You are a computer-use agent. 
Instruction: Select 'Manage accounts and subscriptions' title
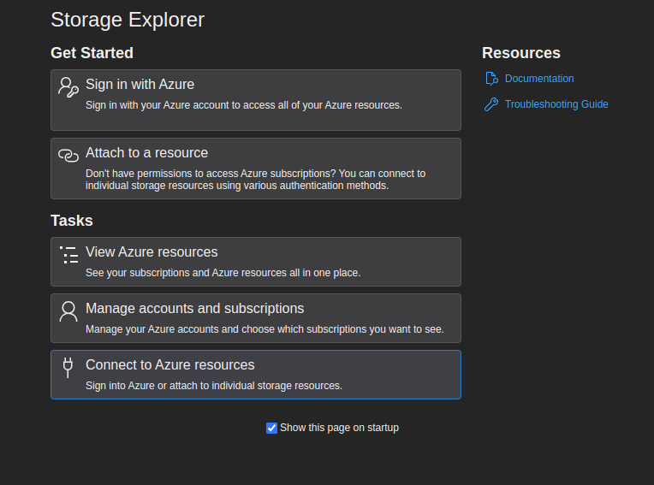click(194, 309)
